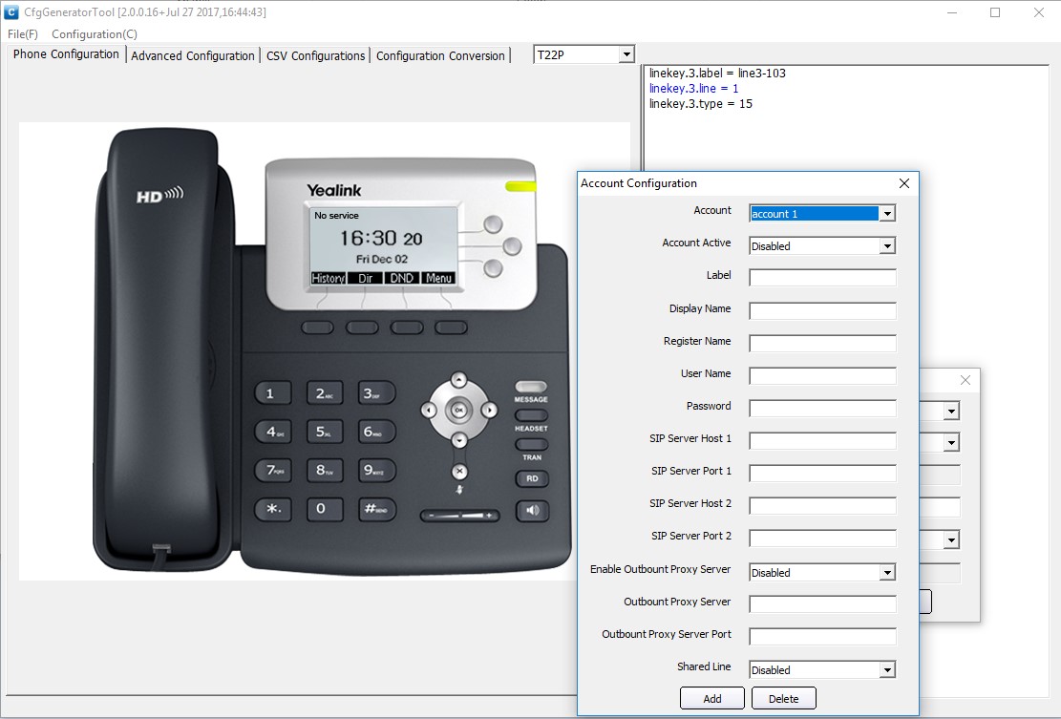
Task: Click the SIP Server Host 2 field
Action: (x=822, y=505)
